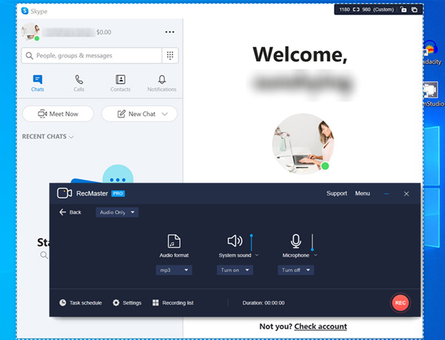Click the large welcome profile picture
Image resolution: width=445 pixels, height=340 pixels.
point(303,144)
